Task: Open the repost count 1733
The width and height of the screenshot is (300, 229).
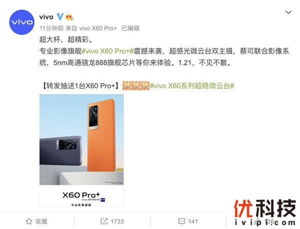Action: point(117,222)
